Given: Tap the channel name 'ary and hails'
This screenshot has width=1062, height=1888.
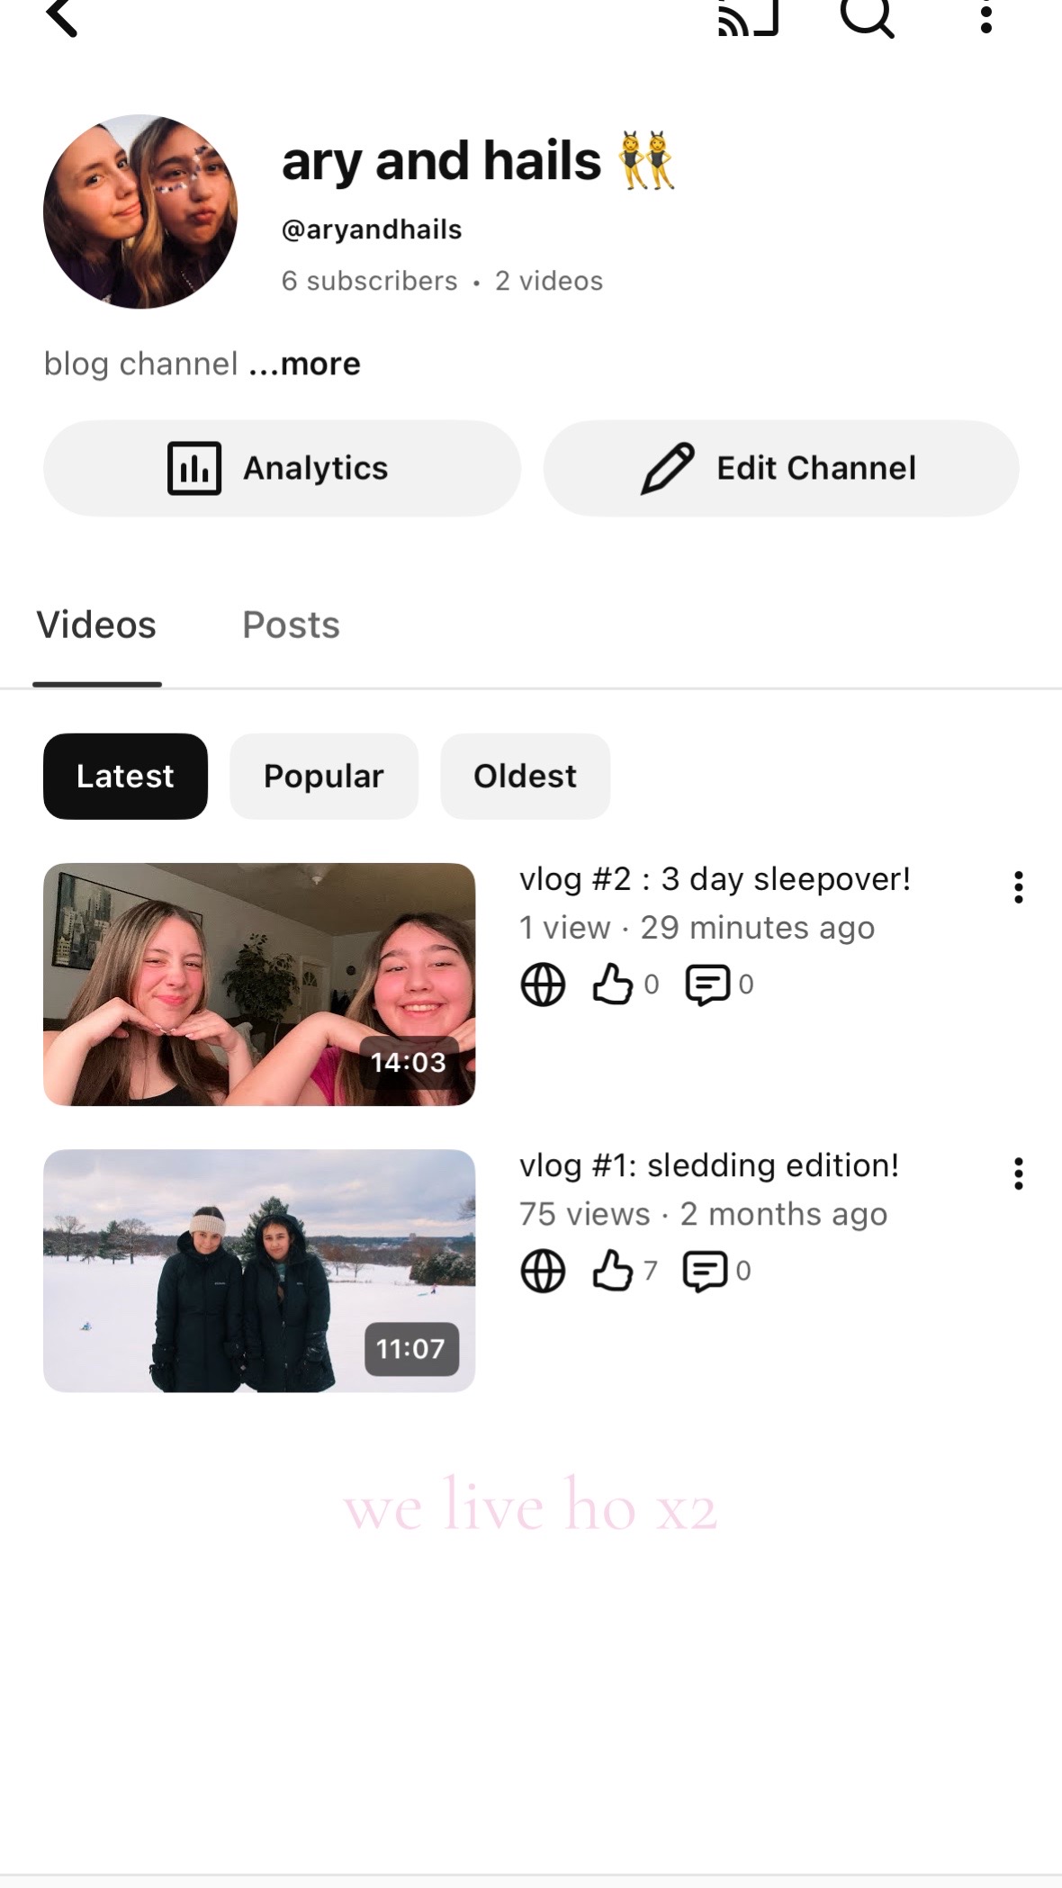Looking at the screenshot, I should (x=441, y=161).
